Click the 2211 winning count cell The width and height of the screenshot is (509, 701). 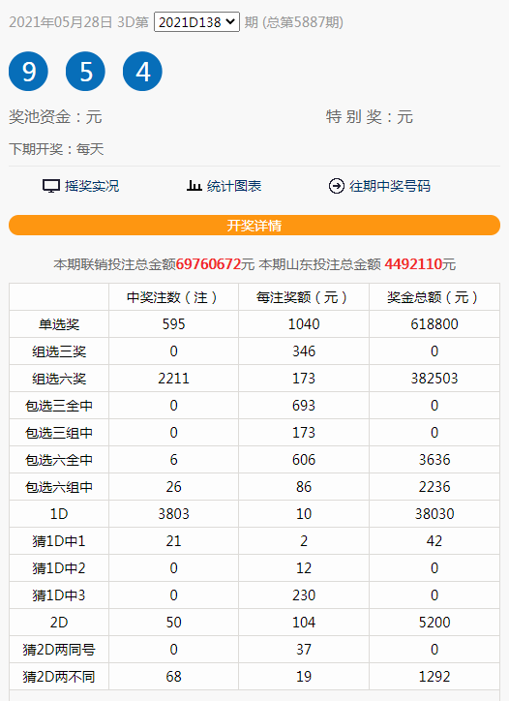173,379
